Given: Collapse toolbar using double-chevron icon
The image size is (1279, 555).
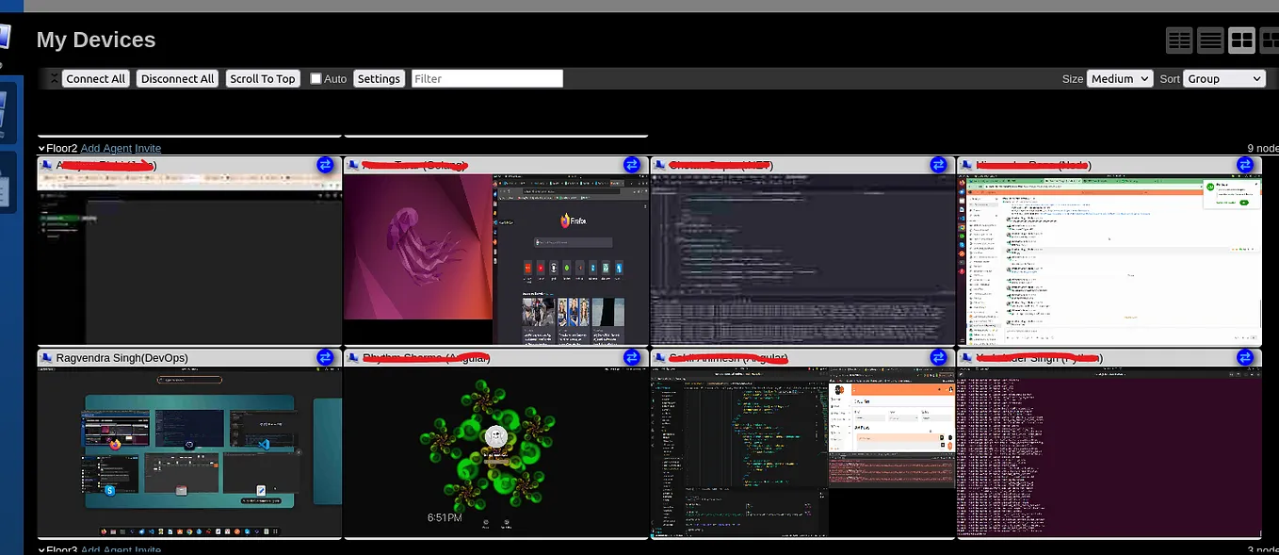Looking at the screenshot, I should tap(54, 79).
